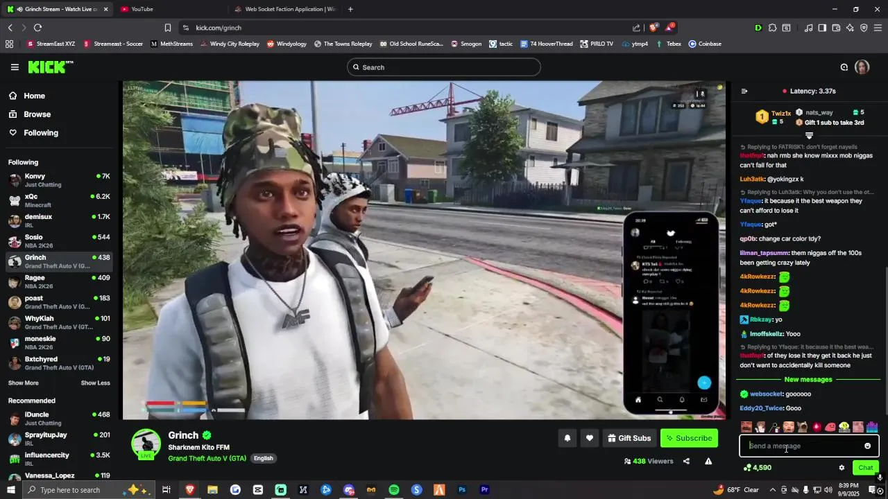Viewport: 888px width, 499px height.
Task: Open the user profile avatar menu
Action: pos(862,67)
